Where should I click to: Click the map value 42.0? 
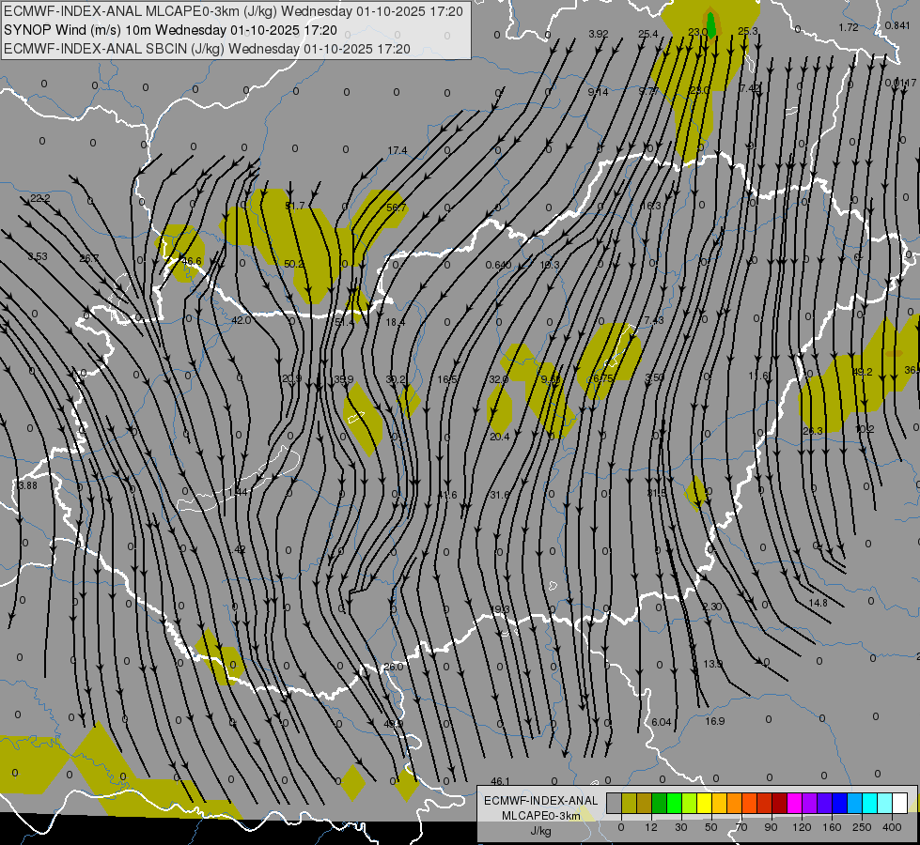click(x=242, y=320)
